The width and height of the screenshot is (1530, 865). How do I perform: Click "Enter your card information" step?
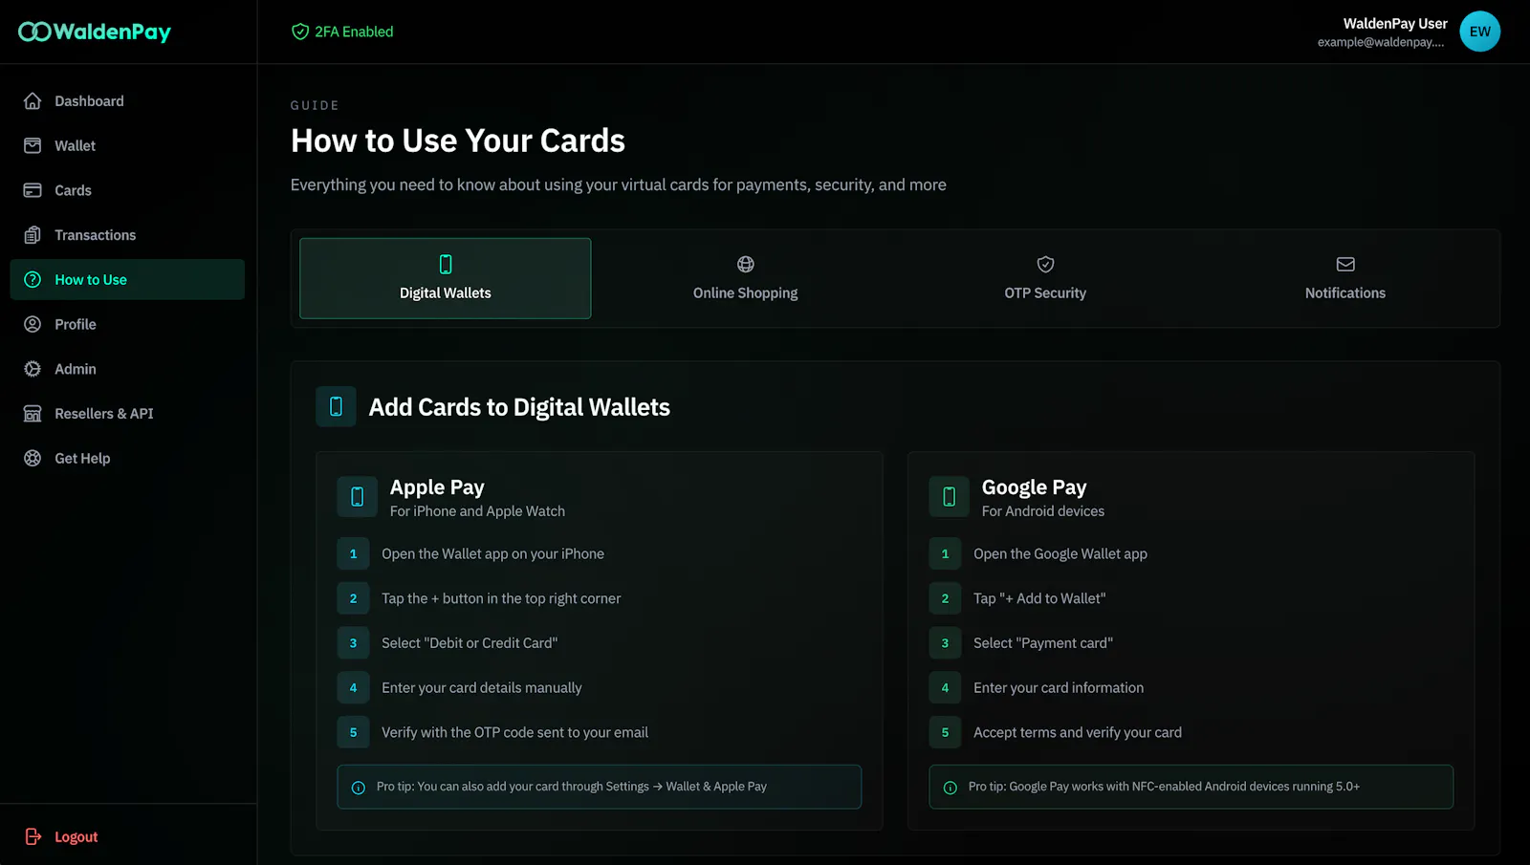coord(1059,687)
